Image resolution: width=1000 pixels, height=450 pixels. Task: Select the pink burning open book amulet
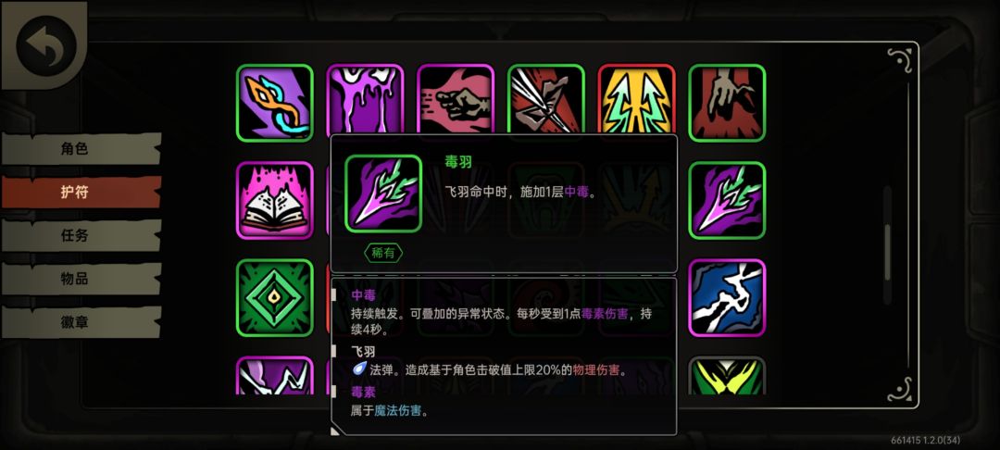point(275,200)
